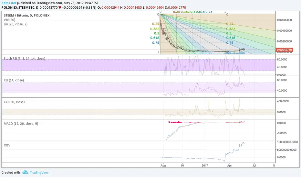Click the O:0.00042944 open value
Image resolution: width=301 pixels, height=177 pixels.
(108, 8)
